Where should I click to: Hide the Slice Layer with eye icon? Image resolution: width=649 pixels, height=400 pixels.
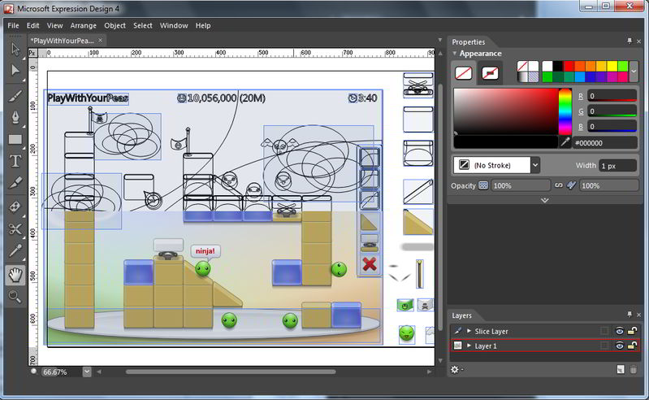pyautogui.click(x=619, y=332)
